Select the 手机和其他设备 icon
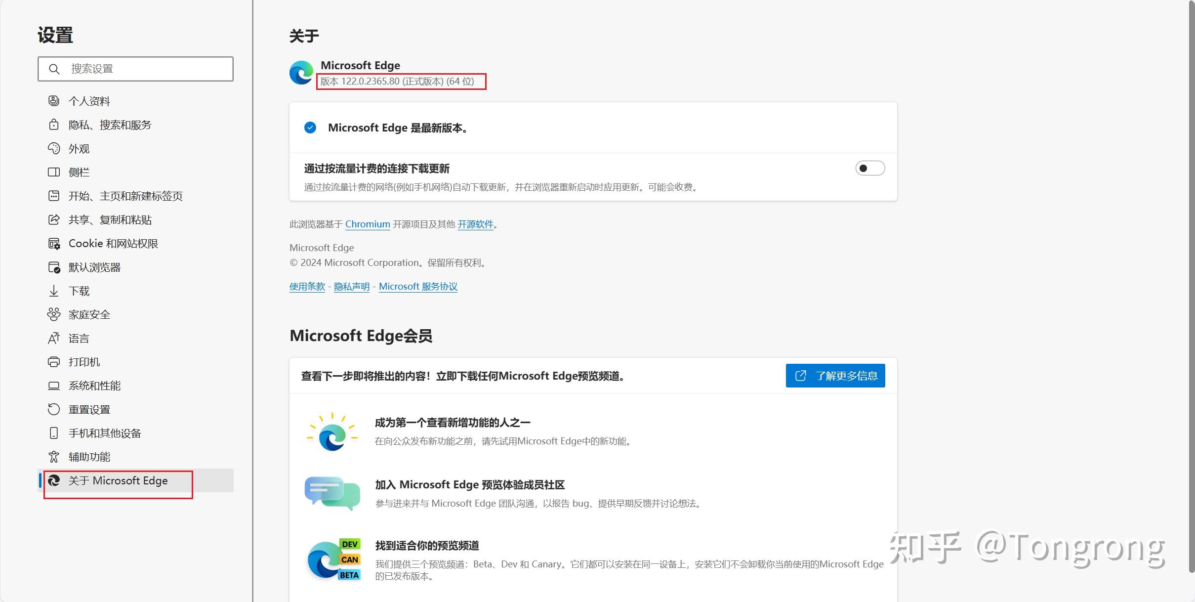Image resolution: width=1195 pixels, height=602 pixels. click(x=54, y=433)
